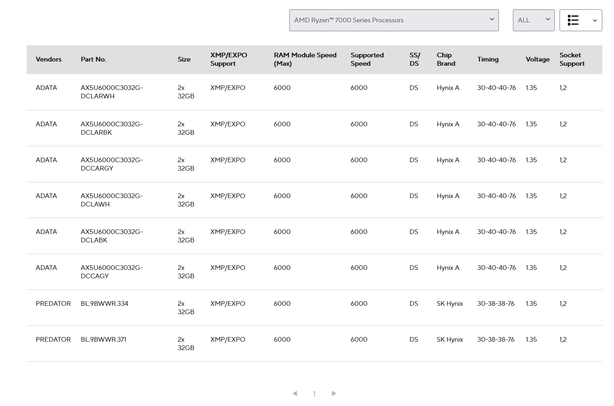Click the Part No. column header
The image size is (614, 406).
click(93, 60)
